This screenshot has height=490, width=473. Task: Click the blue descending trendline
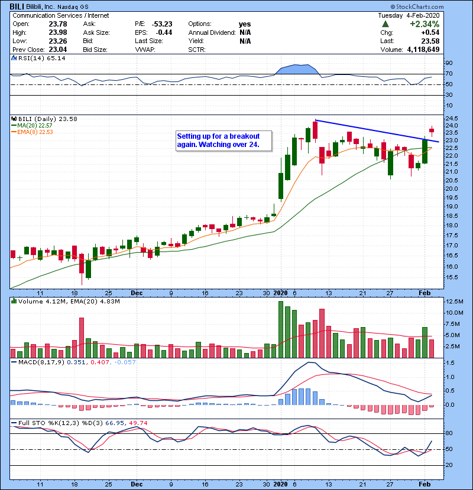pos(377,131)
